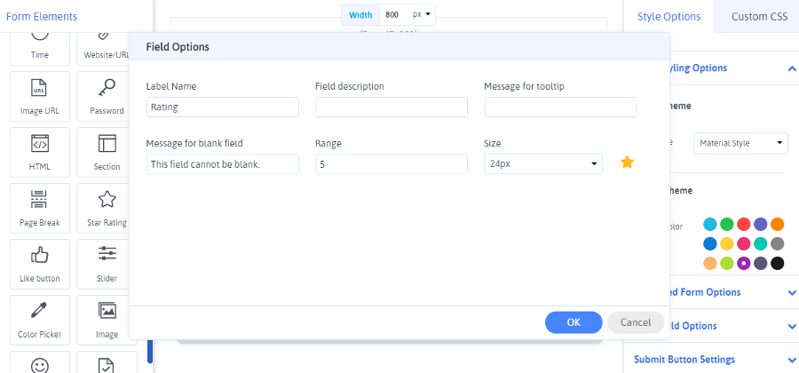Add an Image element
This screenshot has height=373, width=799.
104,320
